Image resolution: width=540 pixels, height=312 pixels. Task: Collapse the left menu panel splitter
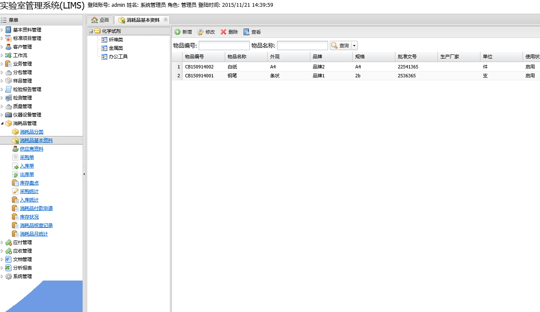[x=84, y=173]
